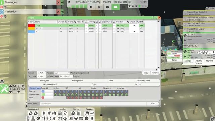
Task: Click the Copy button
Action: pyautogui.click(x=146, y=73)
